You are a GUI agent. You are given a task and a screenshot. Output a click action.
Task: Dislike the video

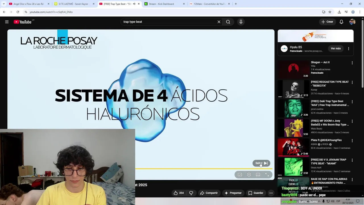pyautogui.click(x=191, y=193)
